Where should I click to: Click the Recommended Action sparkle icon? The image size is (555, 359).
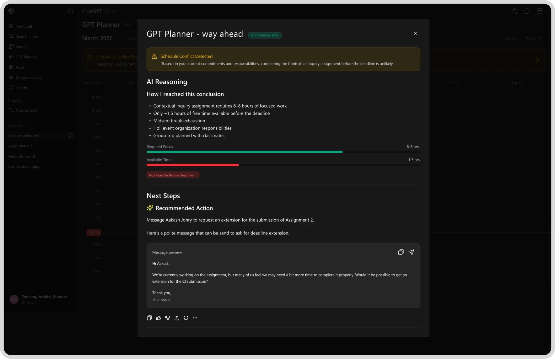(x=150, y=208)
